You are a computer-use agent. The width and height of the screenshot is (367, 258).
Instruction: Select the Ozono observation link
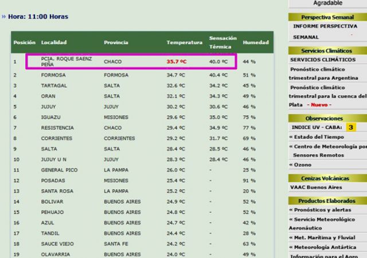304,165
